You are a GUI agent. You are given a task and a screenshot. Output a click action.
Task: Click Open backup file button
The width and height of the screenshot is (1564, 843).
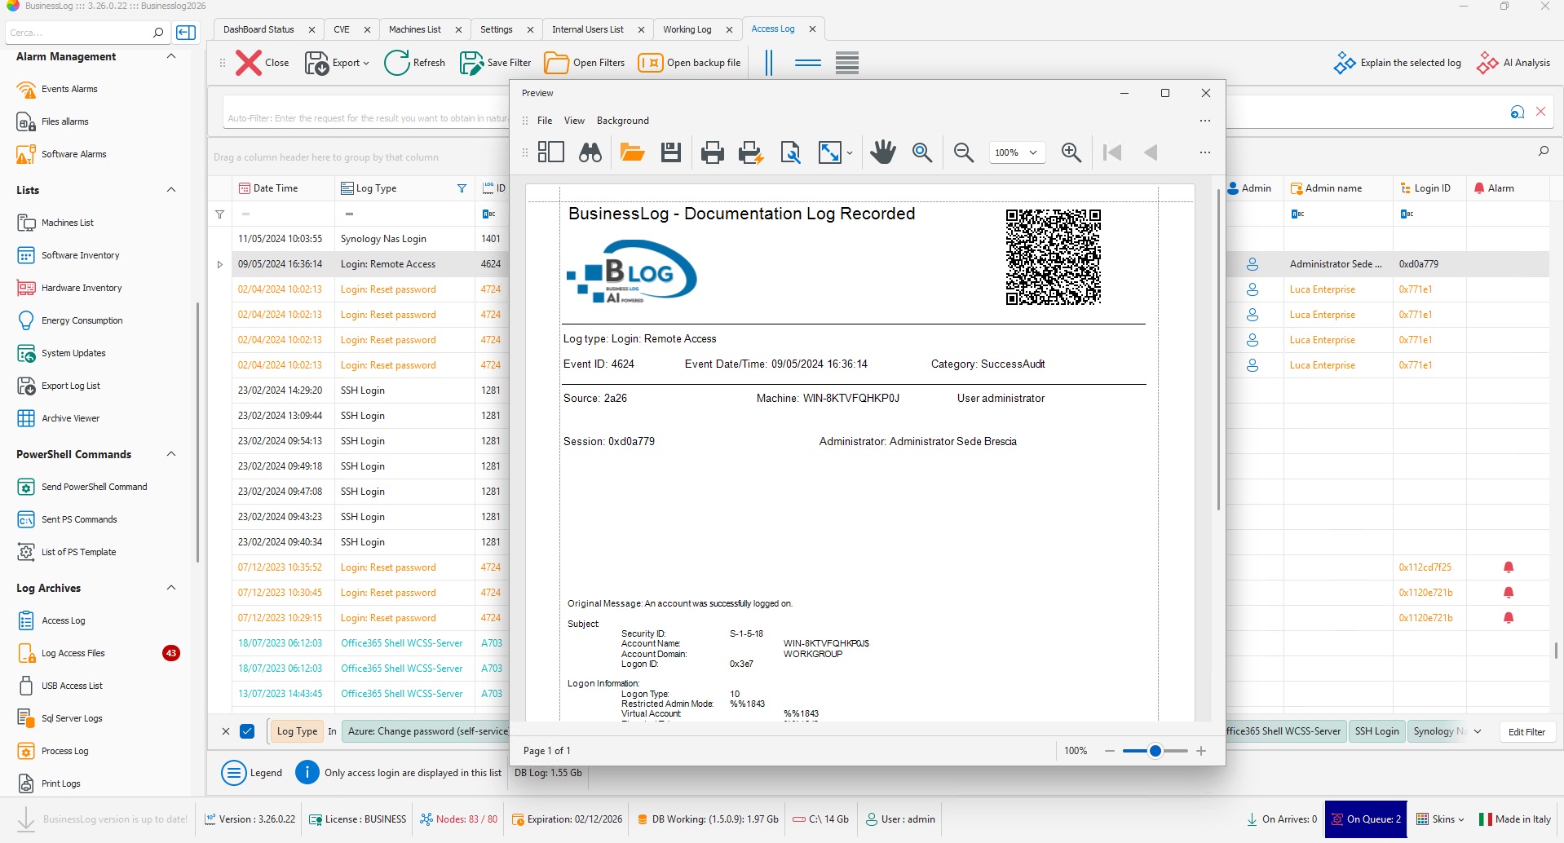[690, 63]
